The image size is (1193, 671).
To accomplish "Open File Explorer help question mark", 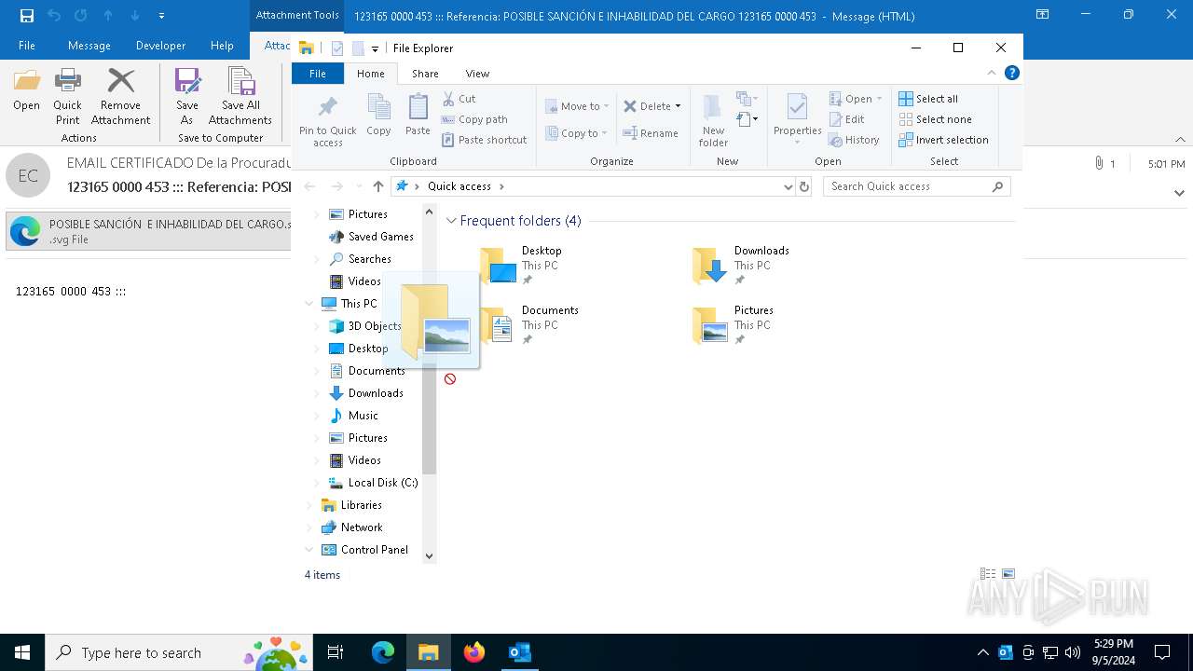I will (1012, 73).
